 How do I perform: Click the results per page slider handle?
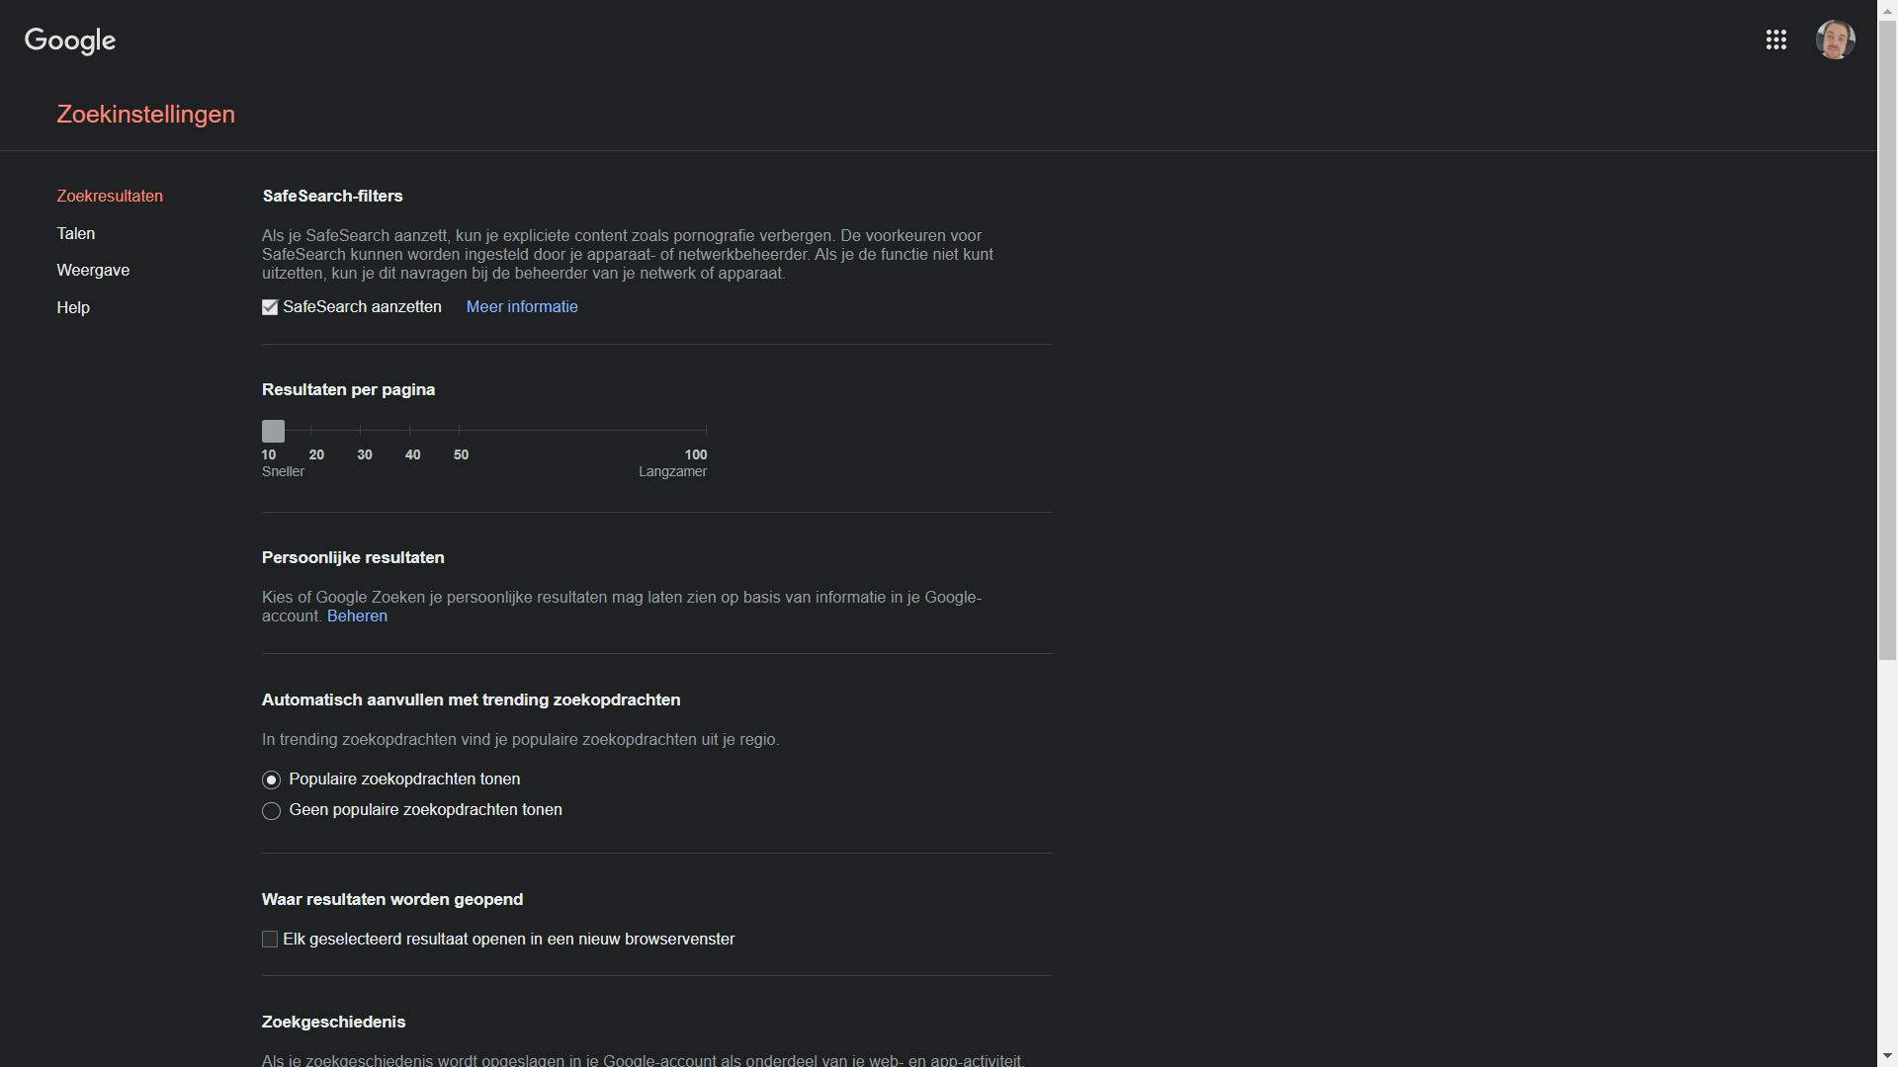(273, 431)
